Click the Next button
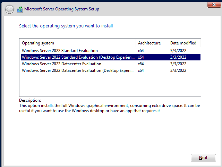The image size is (222, 167). (203, 158)
